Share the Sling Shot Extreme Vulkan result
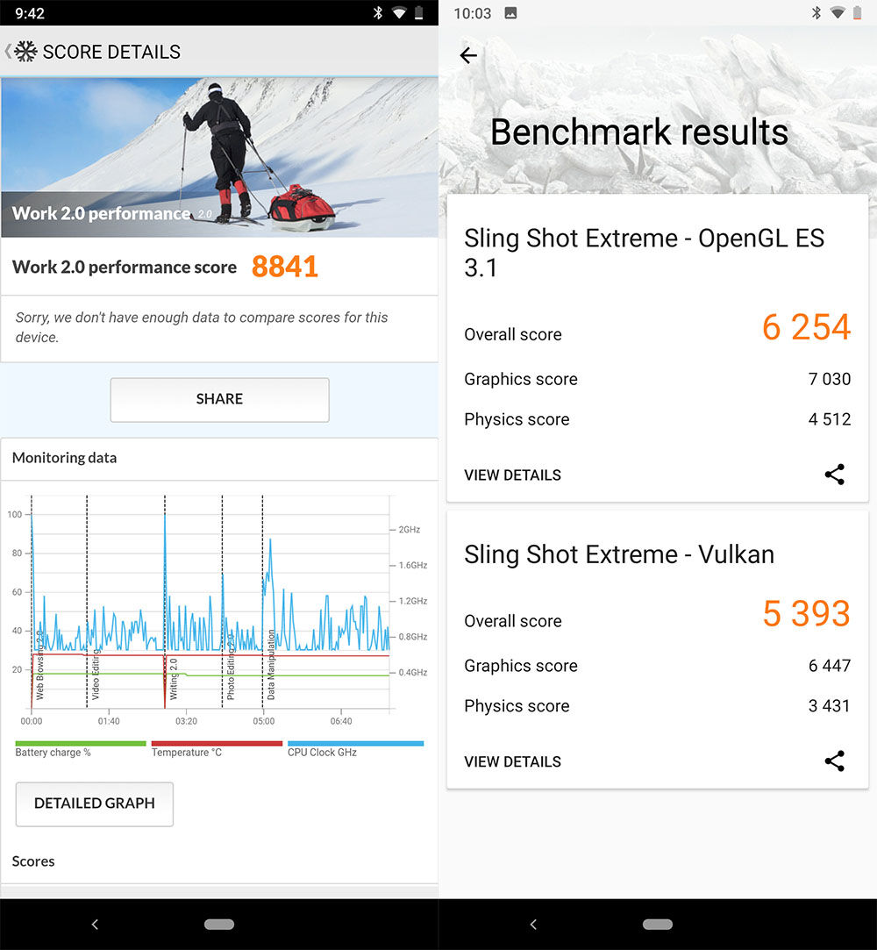Viewport: 877px width, 950px height. point(834,761)
